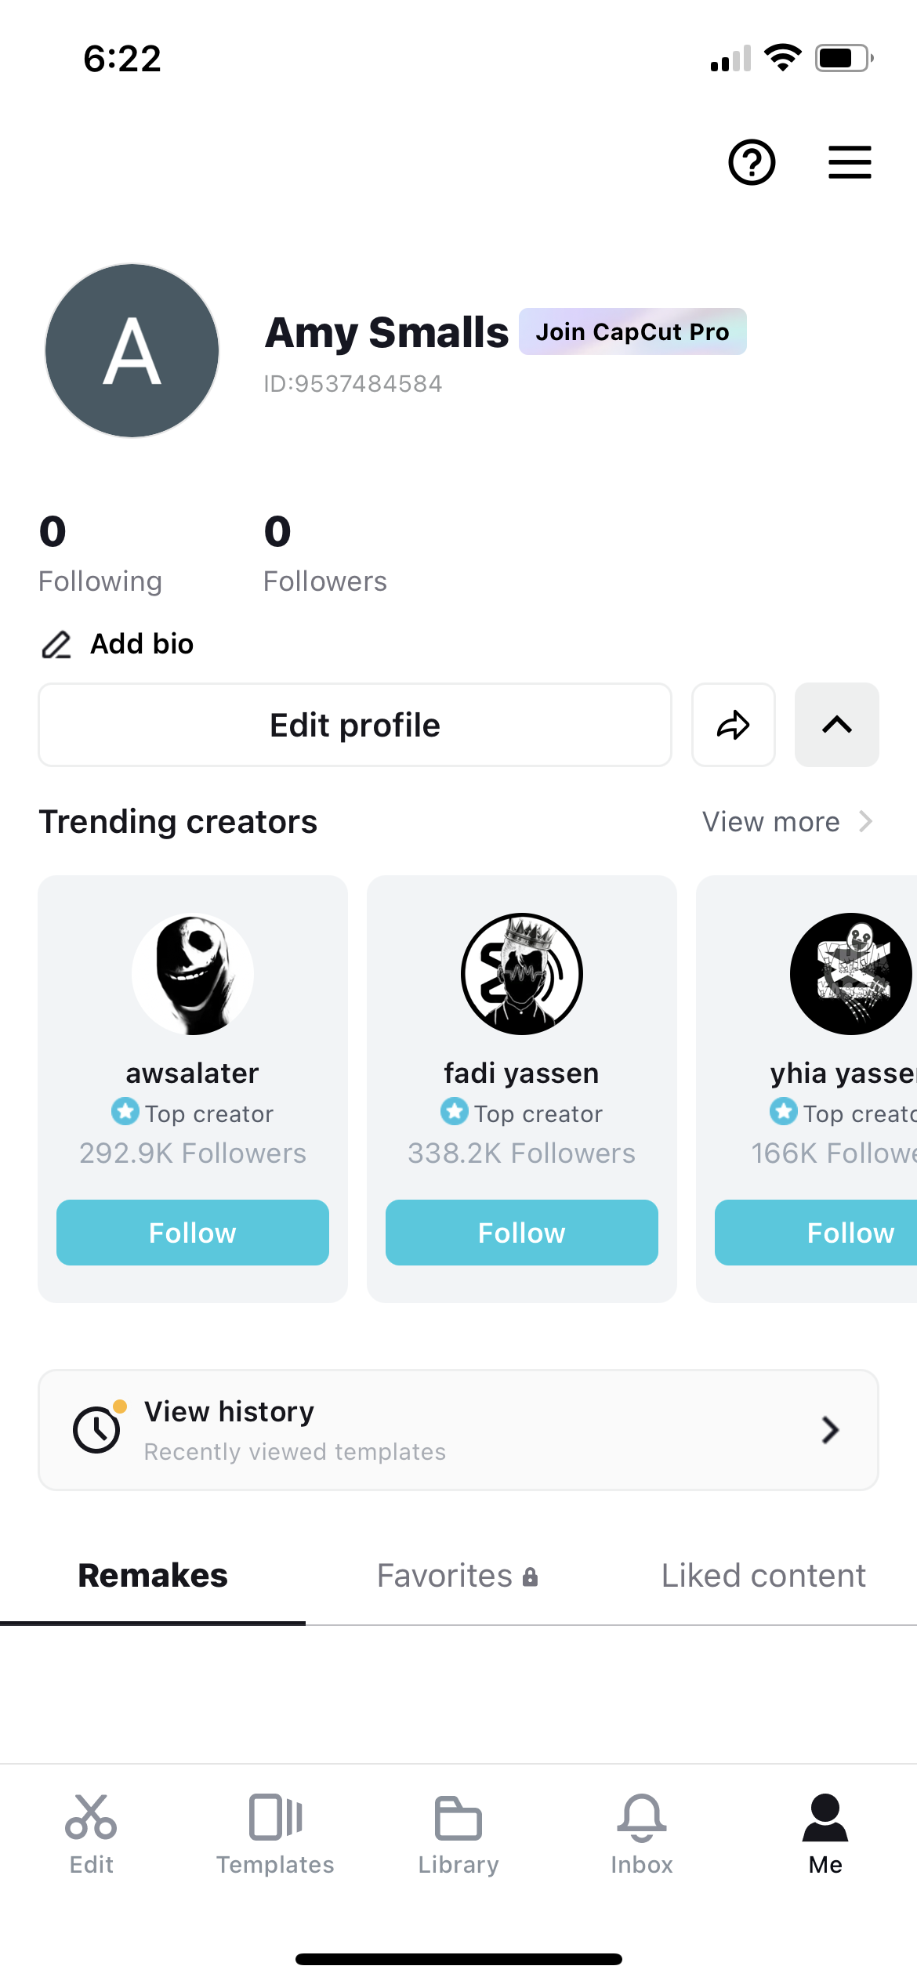This screenshot has width=917, height=1984.
Task: Tap the share profile arrow icon
Action: (733, 725)
